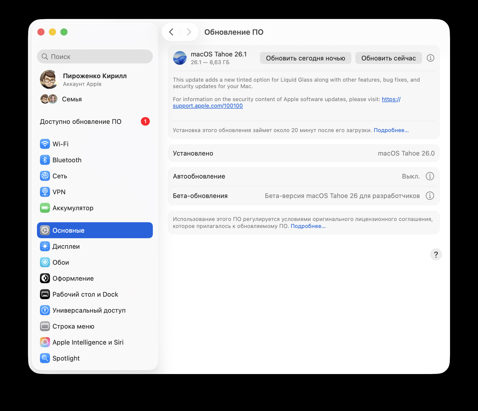Open the Семья family account row
The height and width of the screenshot is (411, 478).
tap(72, 99)
